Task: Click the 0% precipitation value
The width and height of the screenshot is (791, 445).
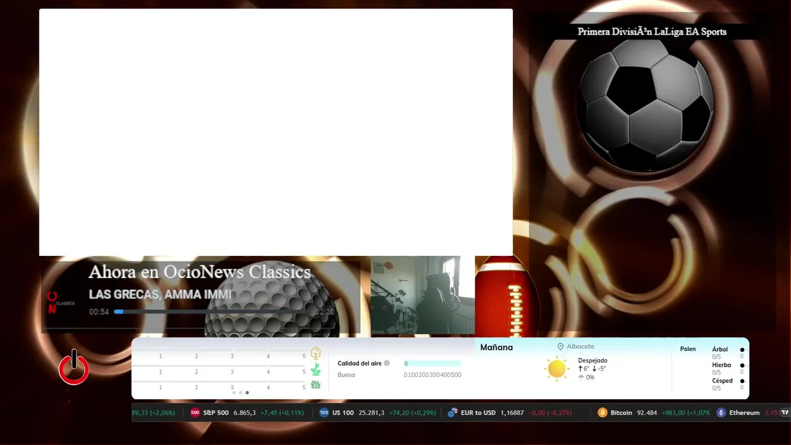Action: click(590, 377)
